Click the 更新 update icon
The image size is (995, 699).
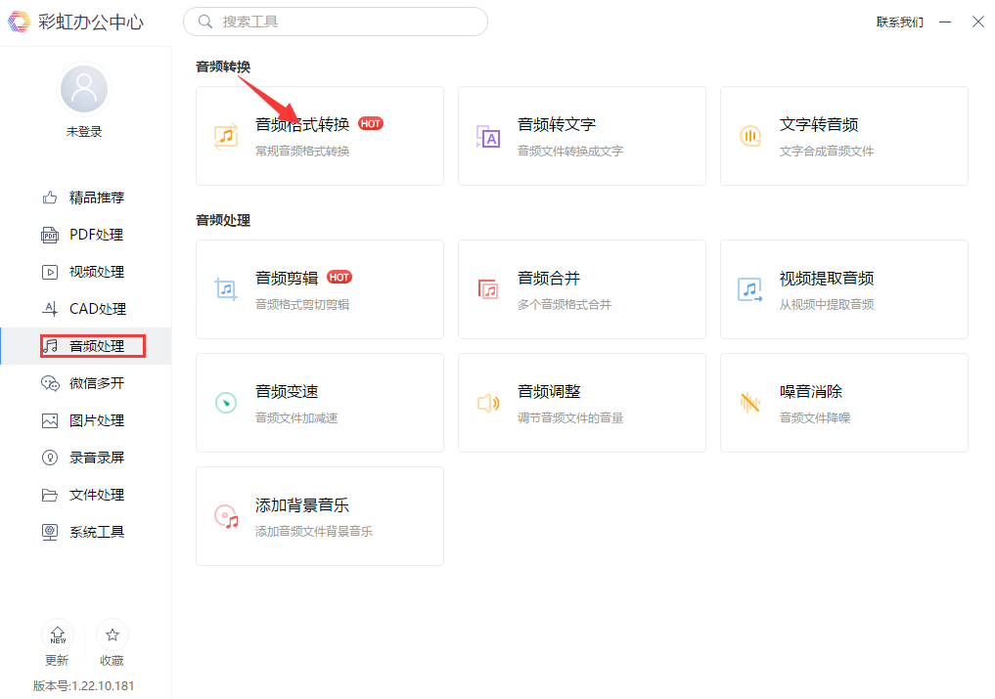(58, 634)
